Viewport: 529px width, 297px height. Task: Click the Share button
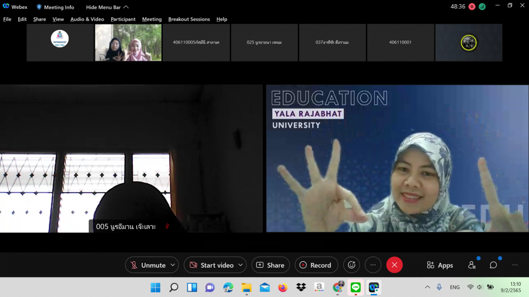(x=270, y=265)
